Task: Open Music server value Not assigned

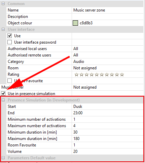Action: 107,87
